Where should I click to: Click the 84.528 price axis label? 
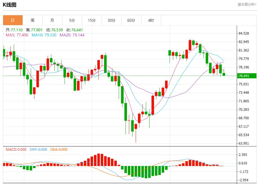[x=244, y=33]
